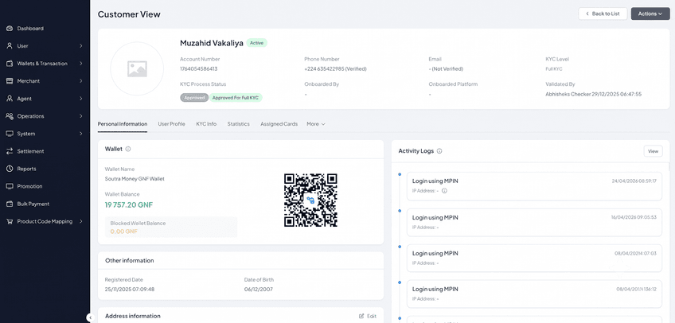The width and height of the screenshot is (675, 323).
Task: Click the Customer View page heading
Action: point(129,14)
